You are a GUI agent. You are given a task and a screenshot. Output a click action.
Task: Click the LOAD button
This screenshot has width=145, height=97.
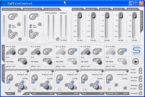click(141, 70)
